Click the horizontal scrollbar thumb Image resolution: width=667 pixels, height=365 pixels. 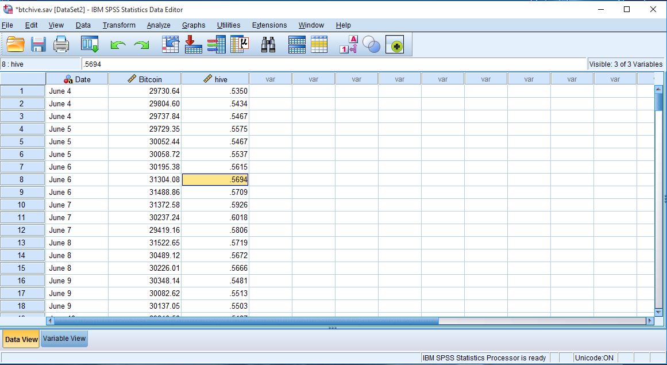pyautogui.click(x=246, y=321)
